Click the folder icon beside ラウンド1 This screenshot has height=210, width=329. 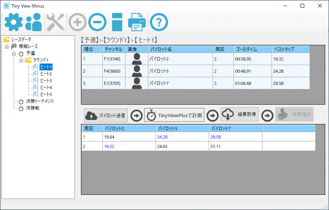pyautogui.click(x=28, y=60)
